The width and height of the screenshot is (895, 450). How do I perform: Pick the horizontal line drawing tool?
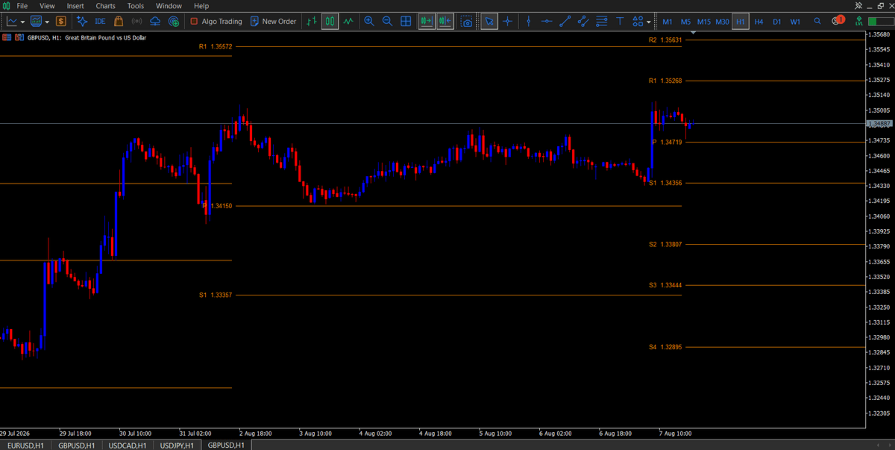(x=547, y=22)
